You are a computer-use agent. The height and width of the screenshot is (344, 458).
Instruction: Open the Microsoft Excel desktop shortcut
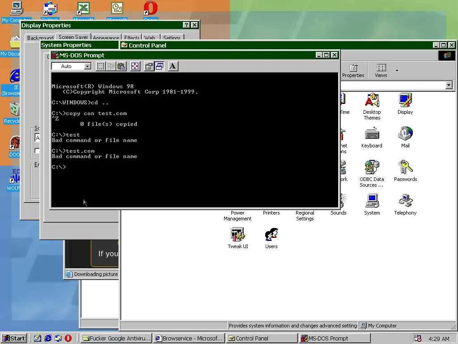coord(83,11)
